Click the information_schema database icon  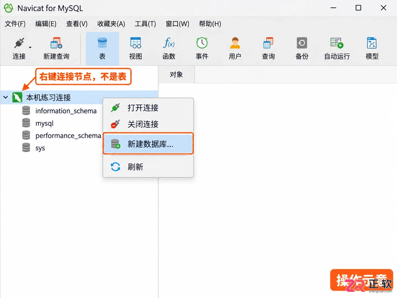tap(26, 111)
